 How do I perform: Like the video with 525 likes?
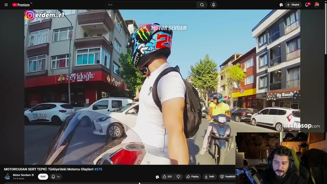point(167,177)
